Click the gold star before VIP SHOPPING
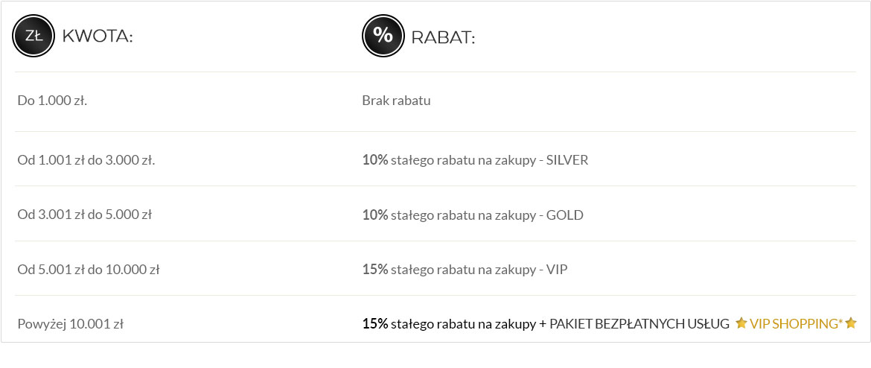This screenshot has width=871, height=368. click(741, 323)
